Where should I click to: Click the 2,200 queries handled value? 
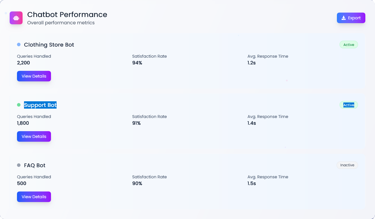pyautogui.click(x=23, y=63)
